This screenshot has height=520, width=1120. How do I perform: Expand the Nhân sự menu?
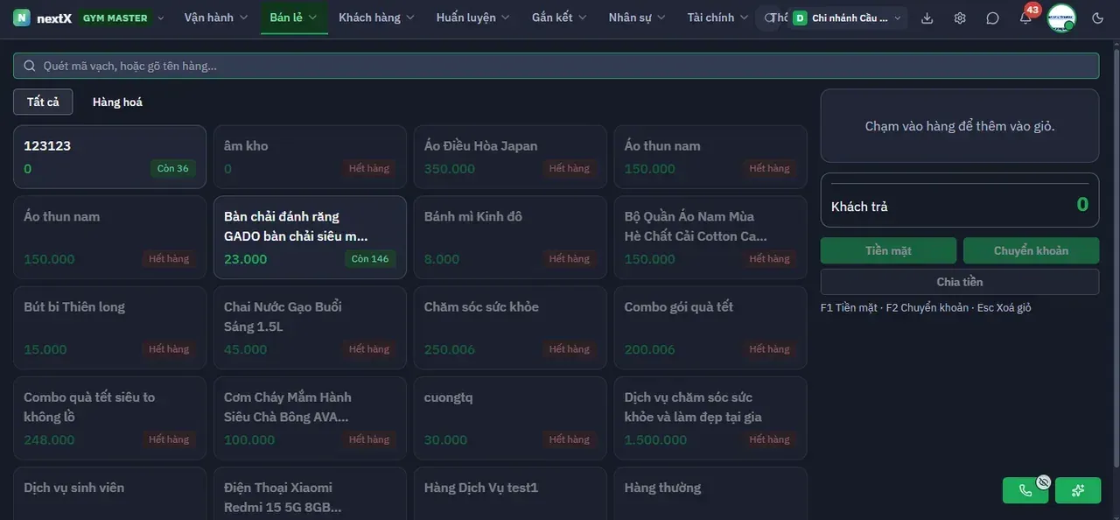point(637,18)
